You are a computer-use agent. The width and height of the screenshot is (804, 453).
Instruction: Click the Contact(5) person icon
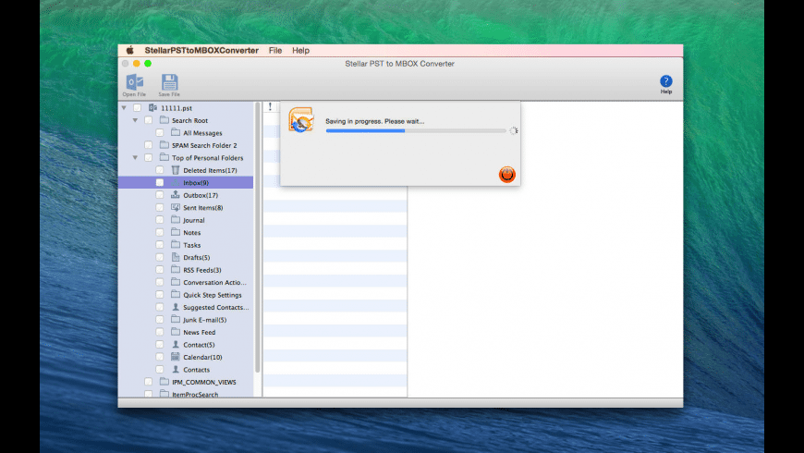pyautogui.click(x=176, y=344)
